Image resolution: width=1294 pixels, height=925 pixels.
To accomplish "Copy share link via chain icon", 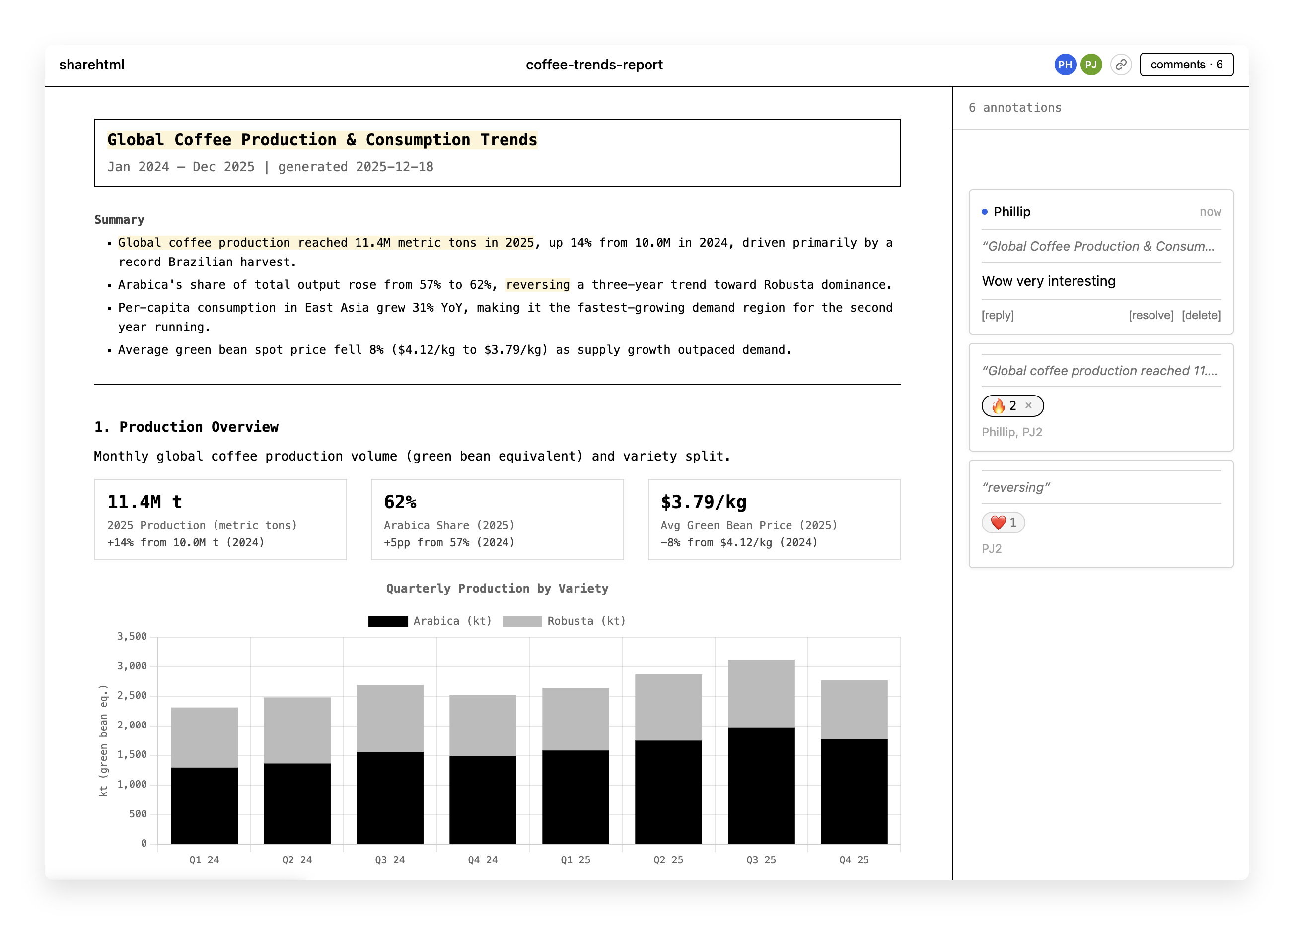I will (1120, 65).
